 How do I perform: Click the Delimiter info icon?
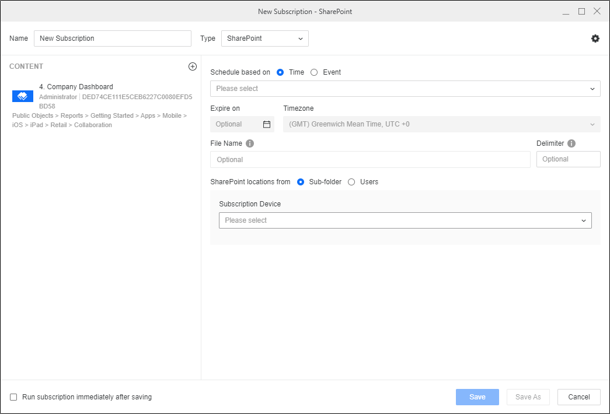(571, 143)
